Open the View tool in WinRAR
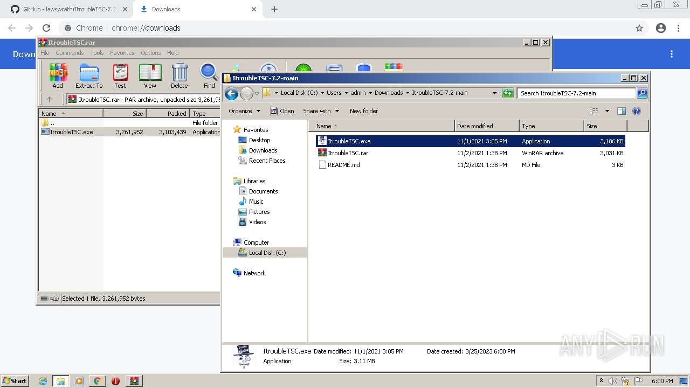This screenshot has width=690, height=388. tap(150, 75)
